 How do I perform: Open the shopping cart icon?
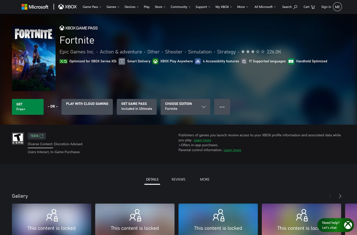313,7
